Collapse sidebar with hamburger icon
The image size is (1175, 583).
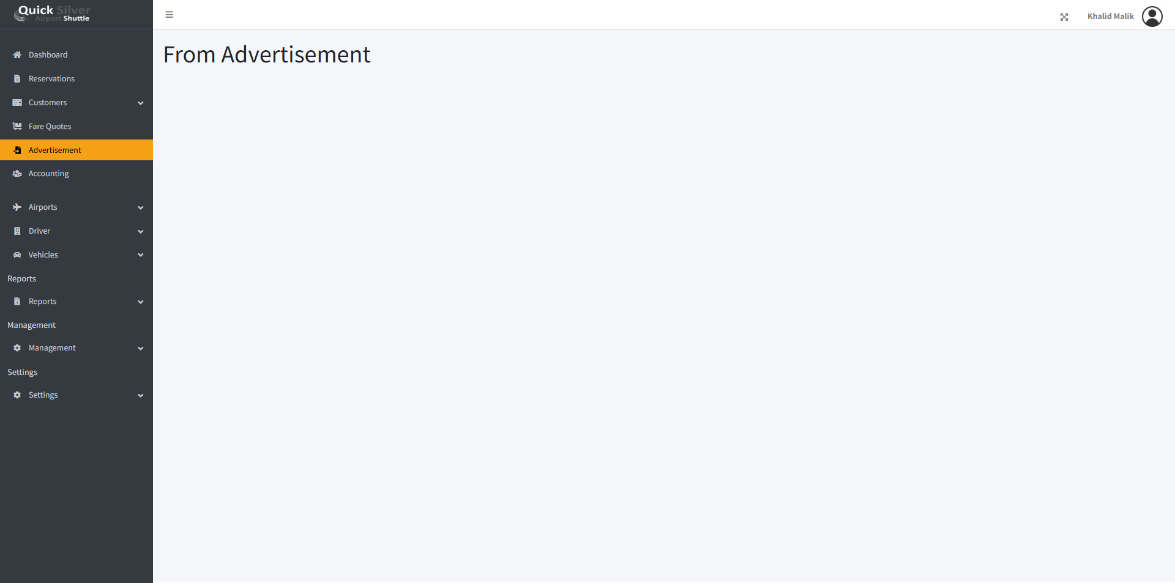(x=170, y=15)
